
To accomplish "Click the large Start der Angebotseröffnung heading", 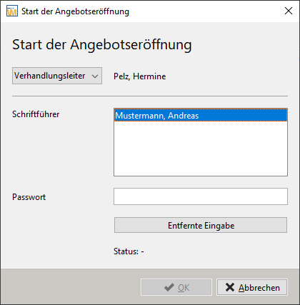I will coord(102,45).
